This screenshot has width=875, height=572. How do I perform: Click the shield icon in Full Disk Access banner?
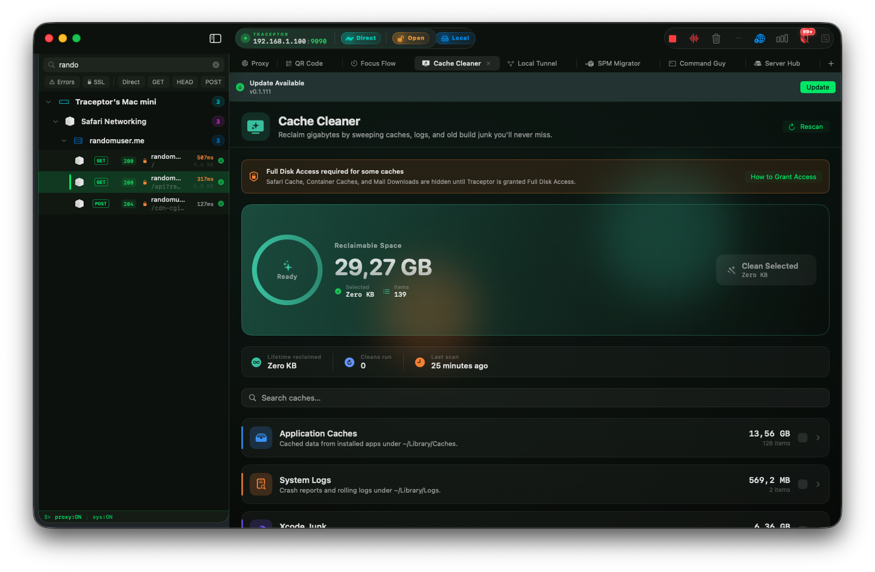point(254,177)
